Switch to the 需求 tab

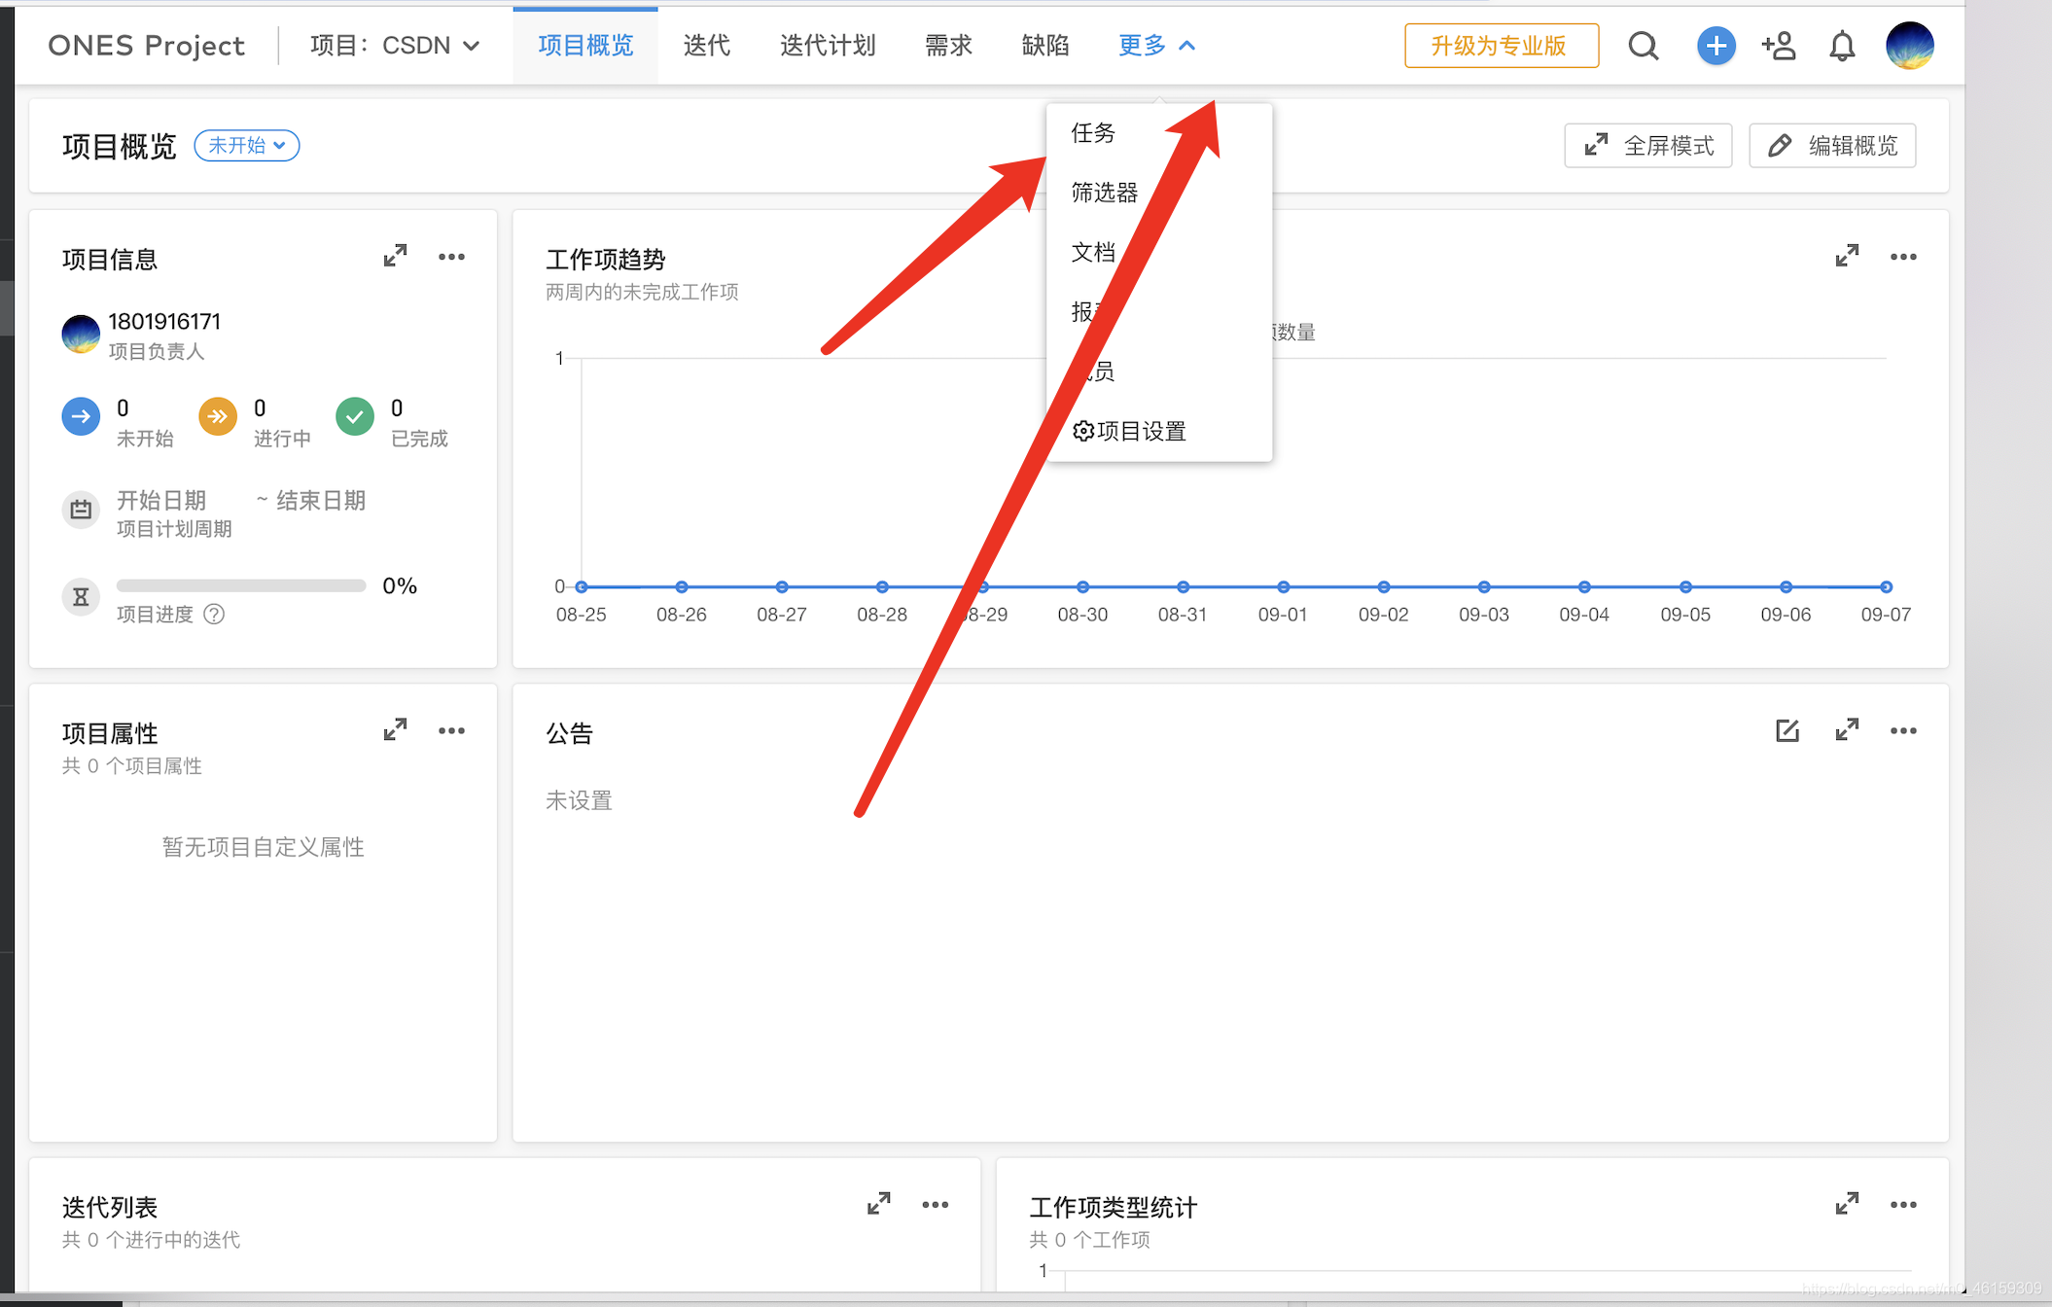[948, 46]
